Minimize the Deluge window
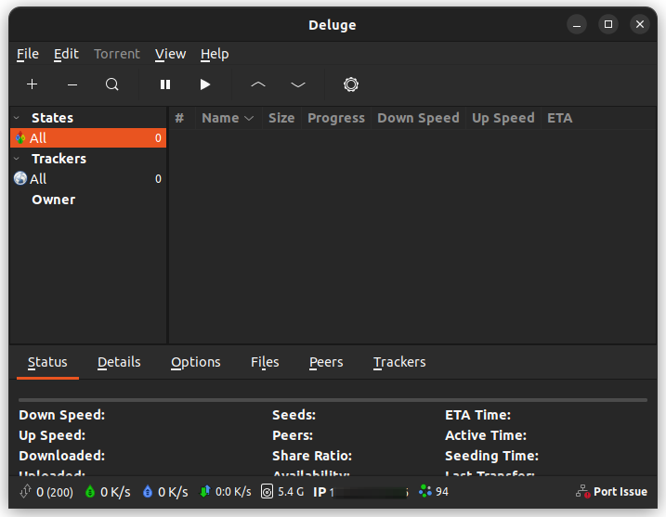 (x=577, y=25)
